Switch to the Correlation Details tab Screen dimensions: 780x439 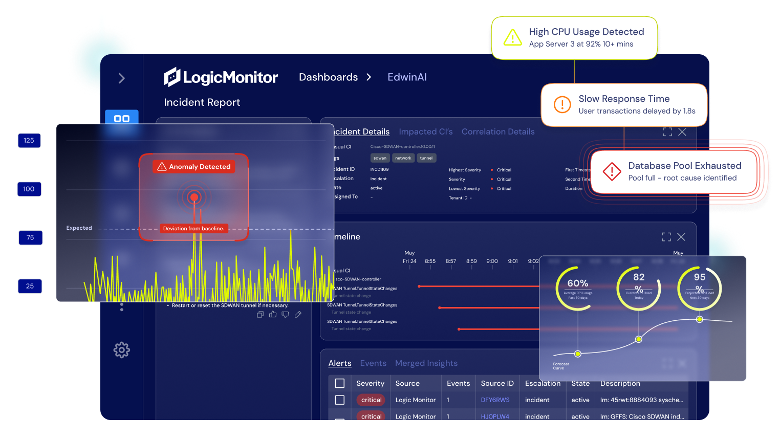point(498,131)
